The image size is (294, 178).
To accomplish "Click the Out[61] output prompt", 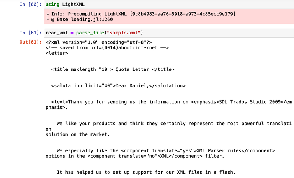I will pos(31,42).
